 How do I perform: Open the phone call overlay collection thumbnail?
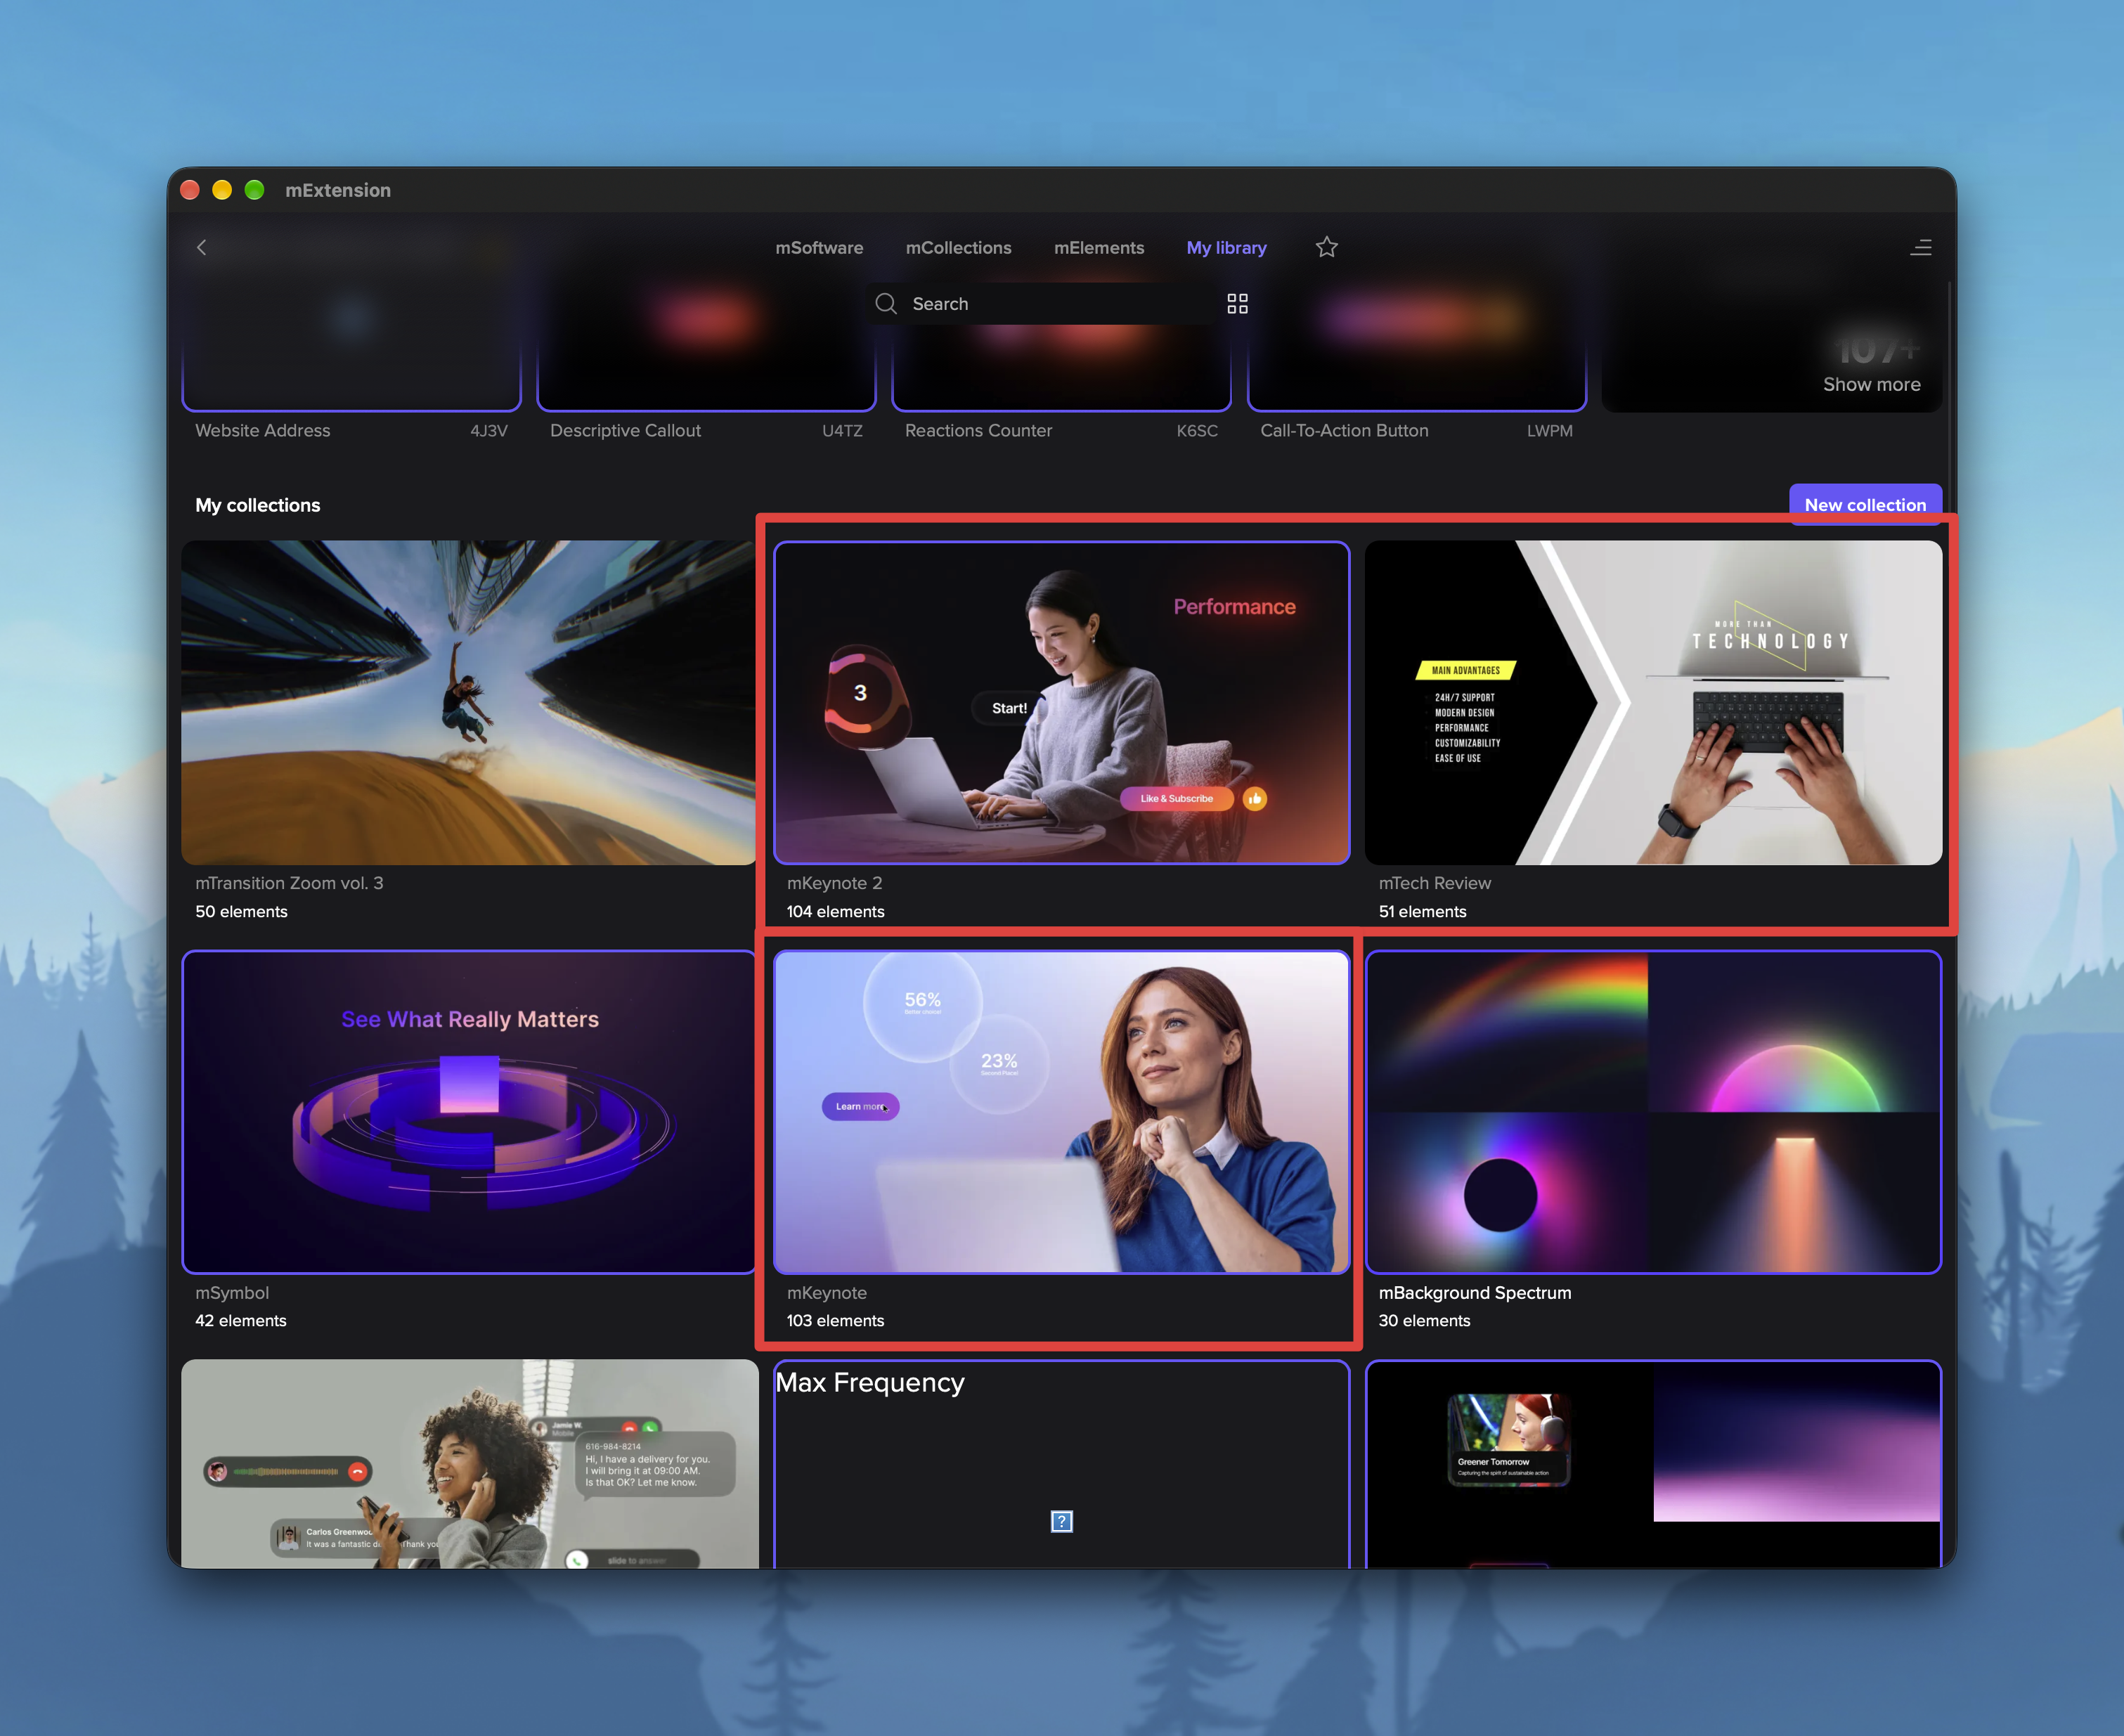[x=470, y=1464]
